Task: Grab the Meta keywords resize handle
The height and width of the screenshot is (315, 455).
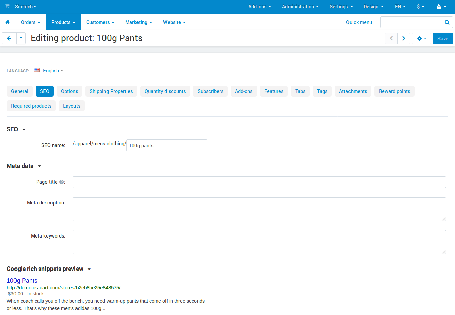Action: [444, 252]
